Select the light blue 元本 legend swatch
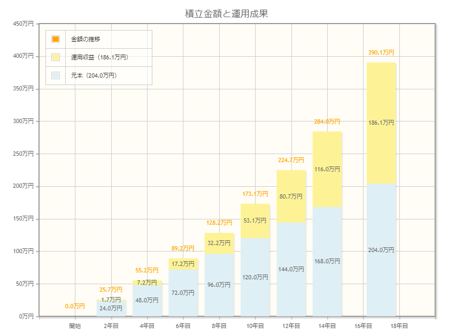The height and width of the screenshot is (335, 456). 56,75
